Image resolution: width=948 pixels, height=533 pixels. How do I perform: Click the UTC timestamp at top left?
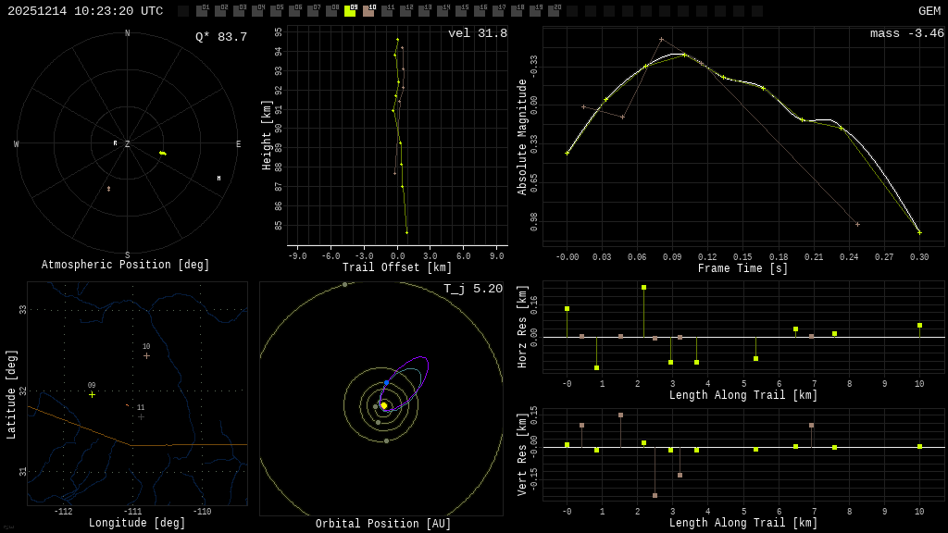85,11
